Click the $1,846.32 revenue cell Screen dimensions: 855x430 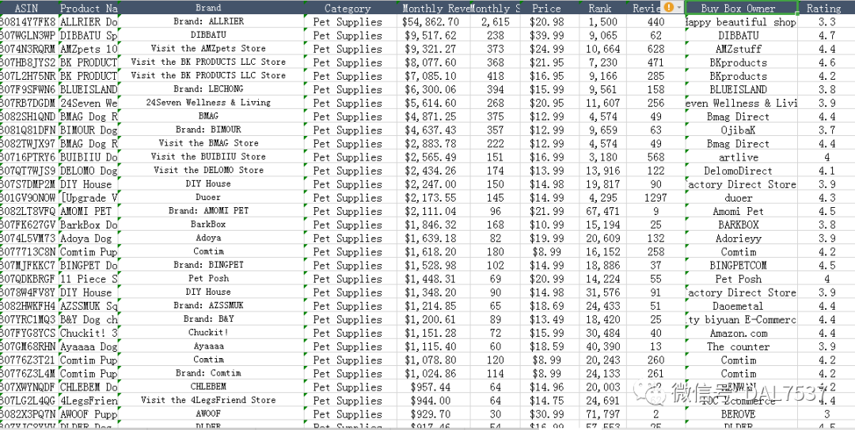tap(433, 224)
